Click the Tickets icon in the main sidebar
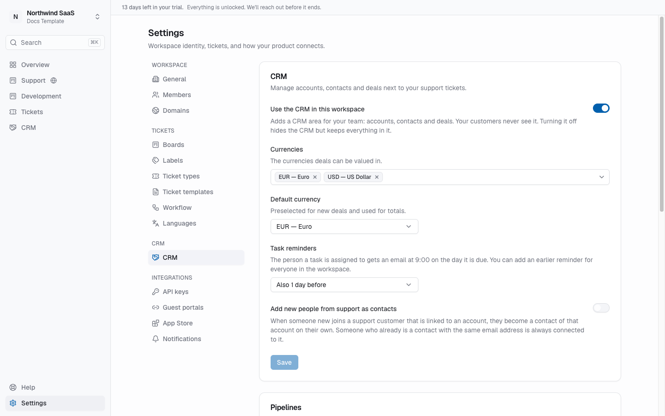Image resolution: width=665 pixels, height=416 pixels. 13,112
